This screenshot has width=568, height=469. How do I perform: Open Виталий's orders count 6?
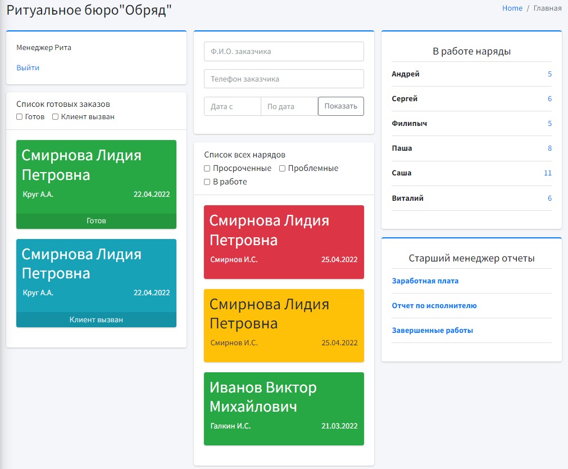pos(549,198)
